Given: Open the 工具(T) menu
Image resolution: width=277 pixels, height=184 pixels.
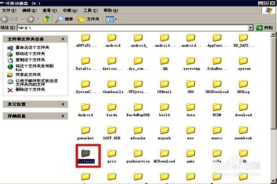Looking at the screenshot, I should [x=90, y=11].
